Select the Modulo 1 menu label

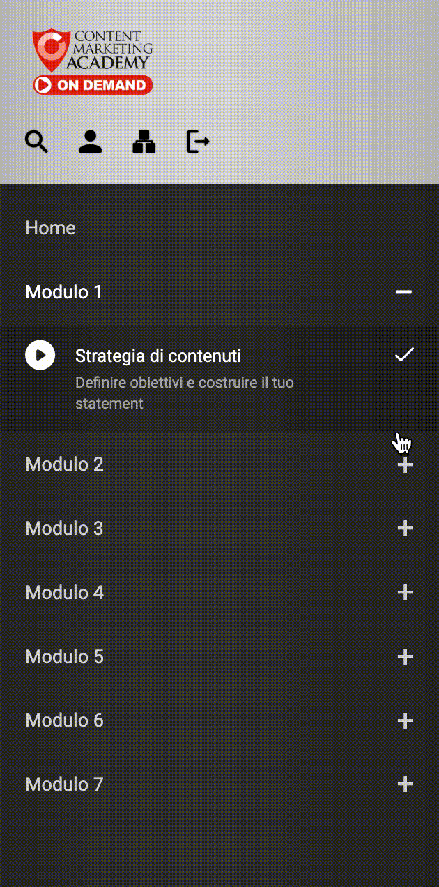point(64,291)
